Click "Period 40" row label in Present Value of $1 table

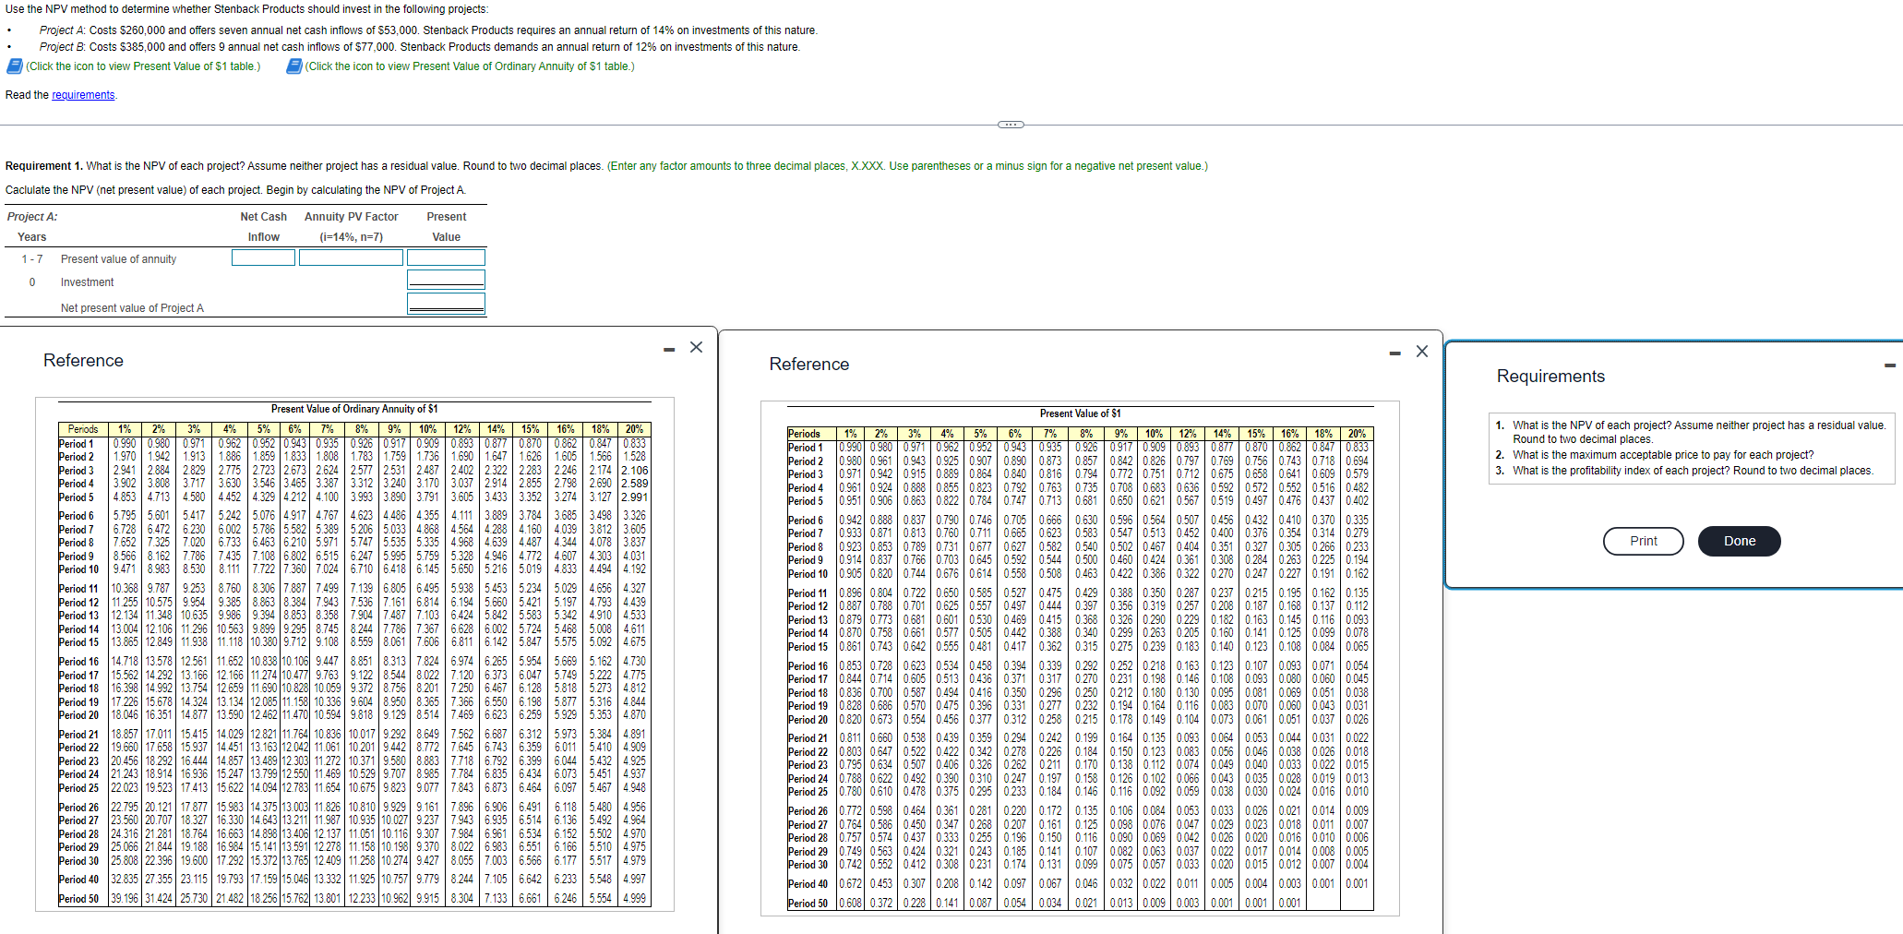(x=808, y=884)
